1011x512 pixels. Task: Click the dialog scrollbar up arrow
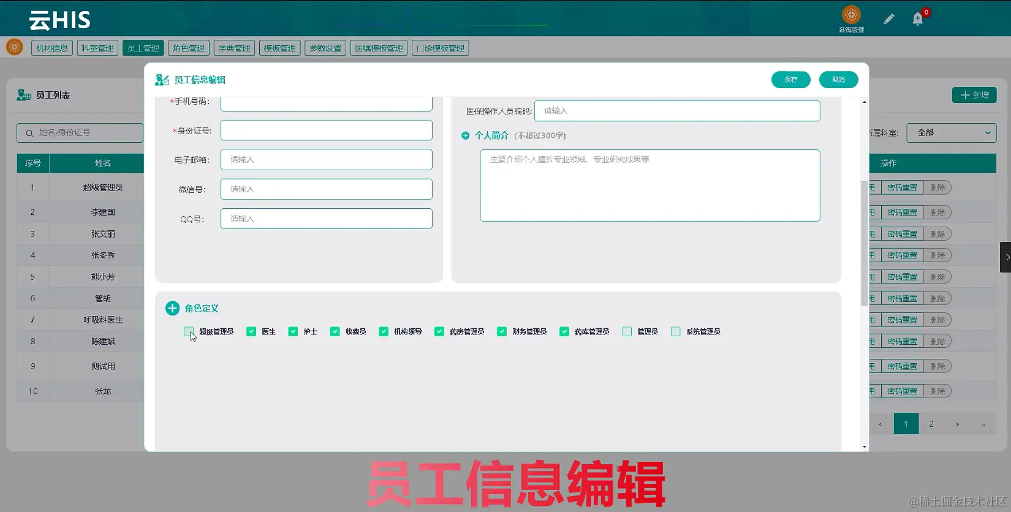pos(865,102)
